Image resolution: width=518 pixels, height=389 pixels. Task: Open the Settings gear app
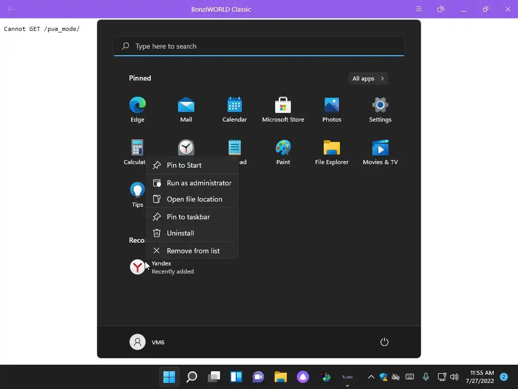pyautogui.click(x=380, y=109)
